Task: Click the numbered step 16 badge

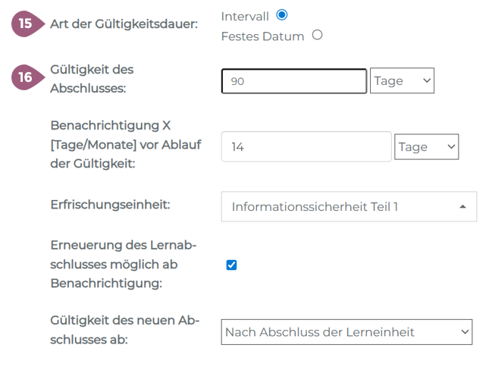Action: point(26,77)
